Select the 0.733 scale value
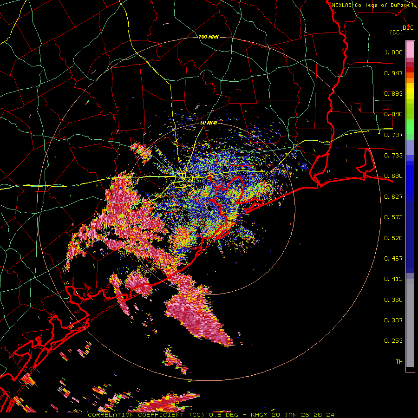The height and width of the screenshot is (418, 418). click(x=393, y=156)
